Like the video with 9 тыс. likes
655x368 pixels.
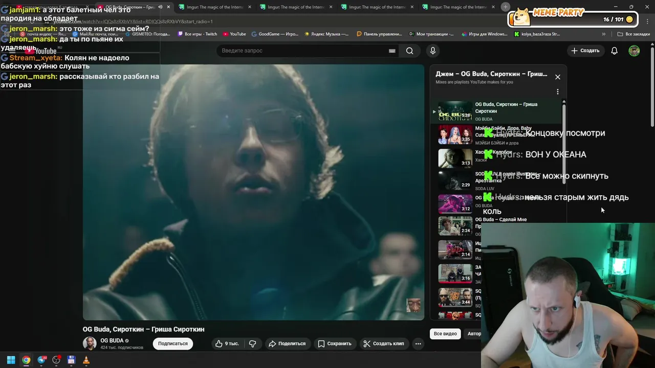tap(227, 343)
